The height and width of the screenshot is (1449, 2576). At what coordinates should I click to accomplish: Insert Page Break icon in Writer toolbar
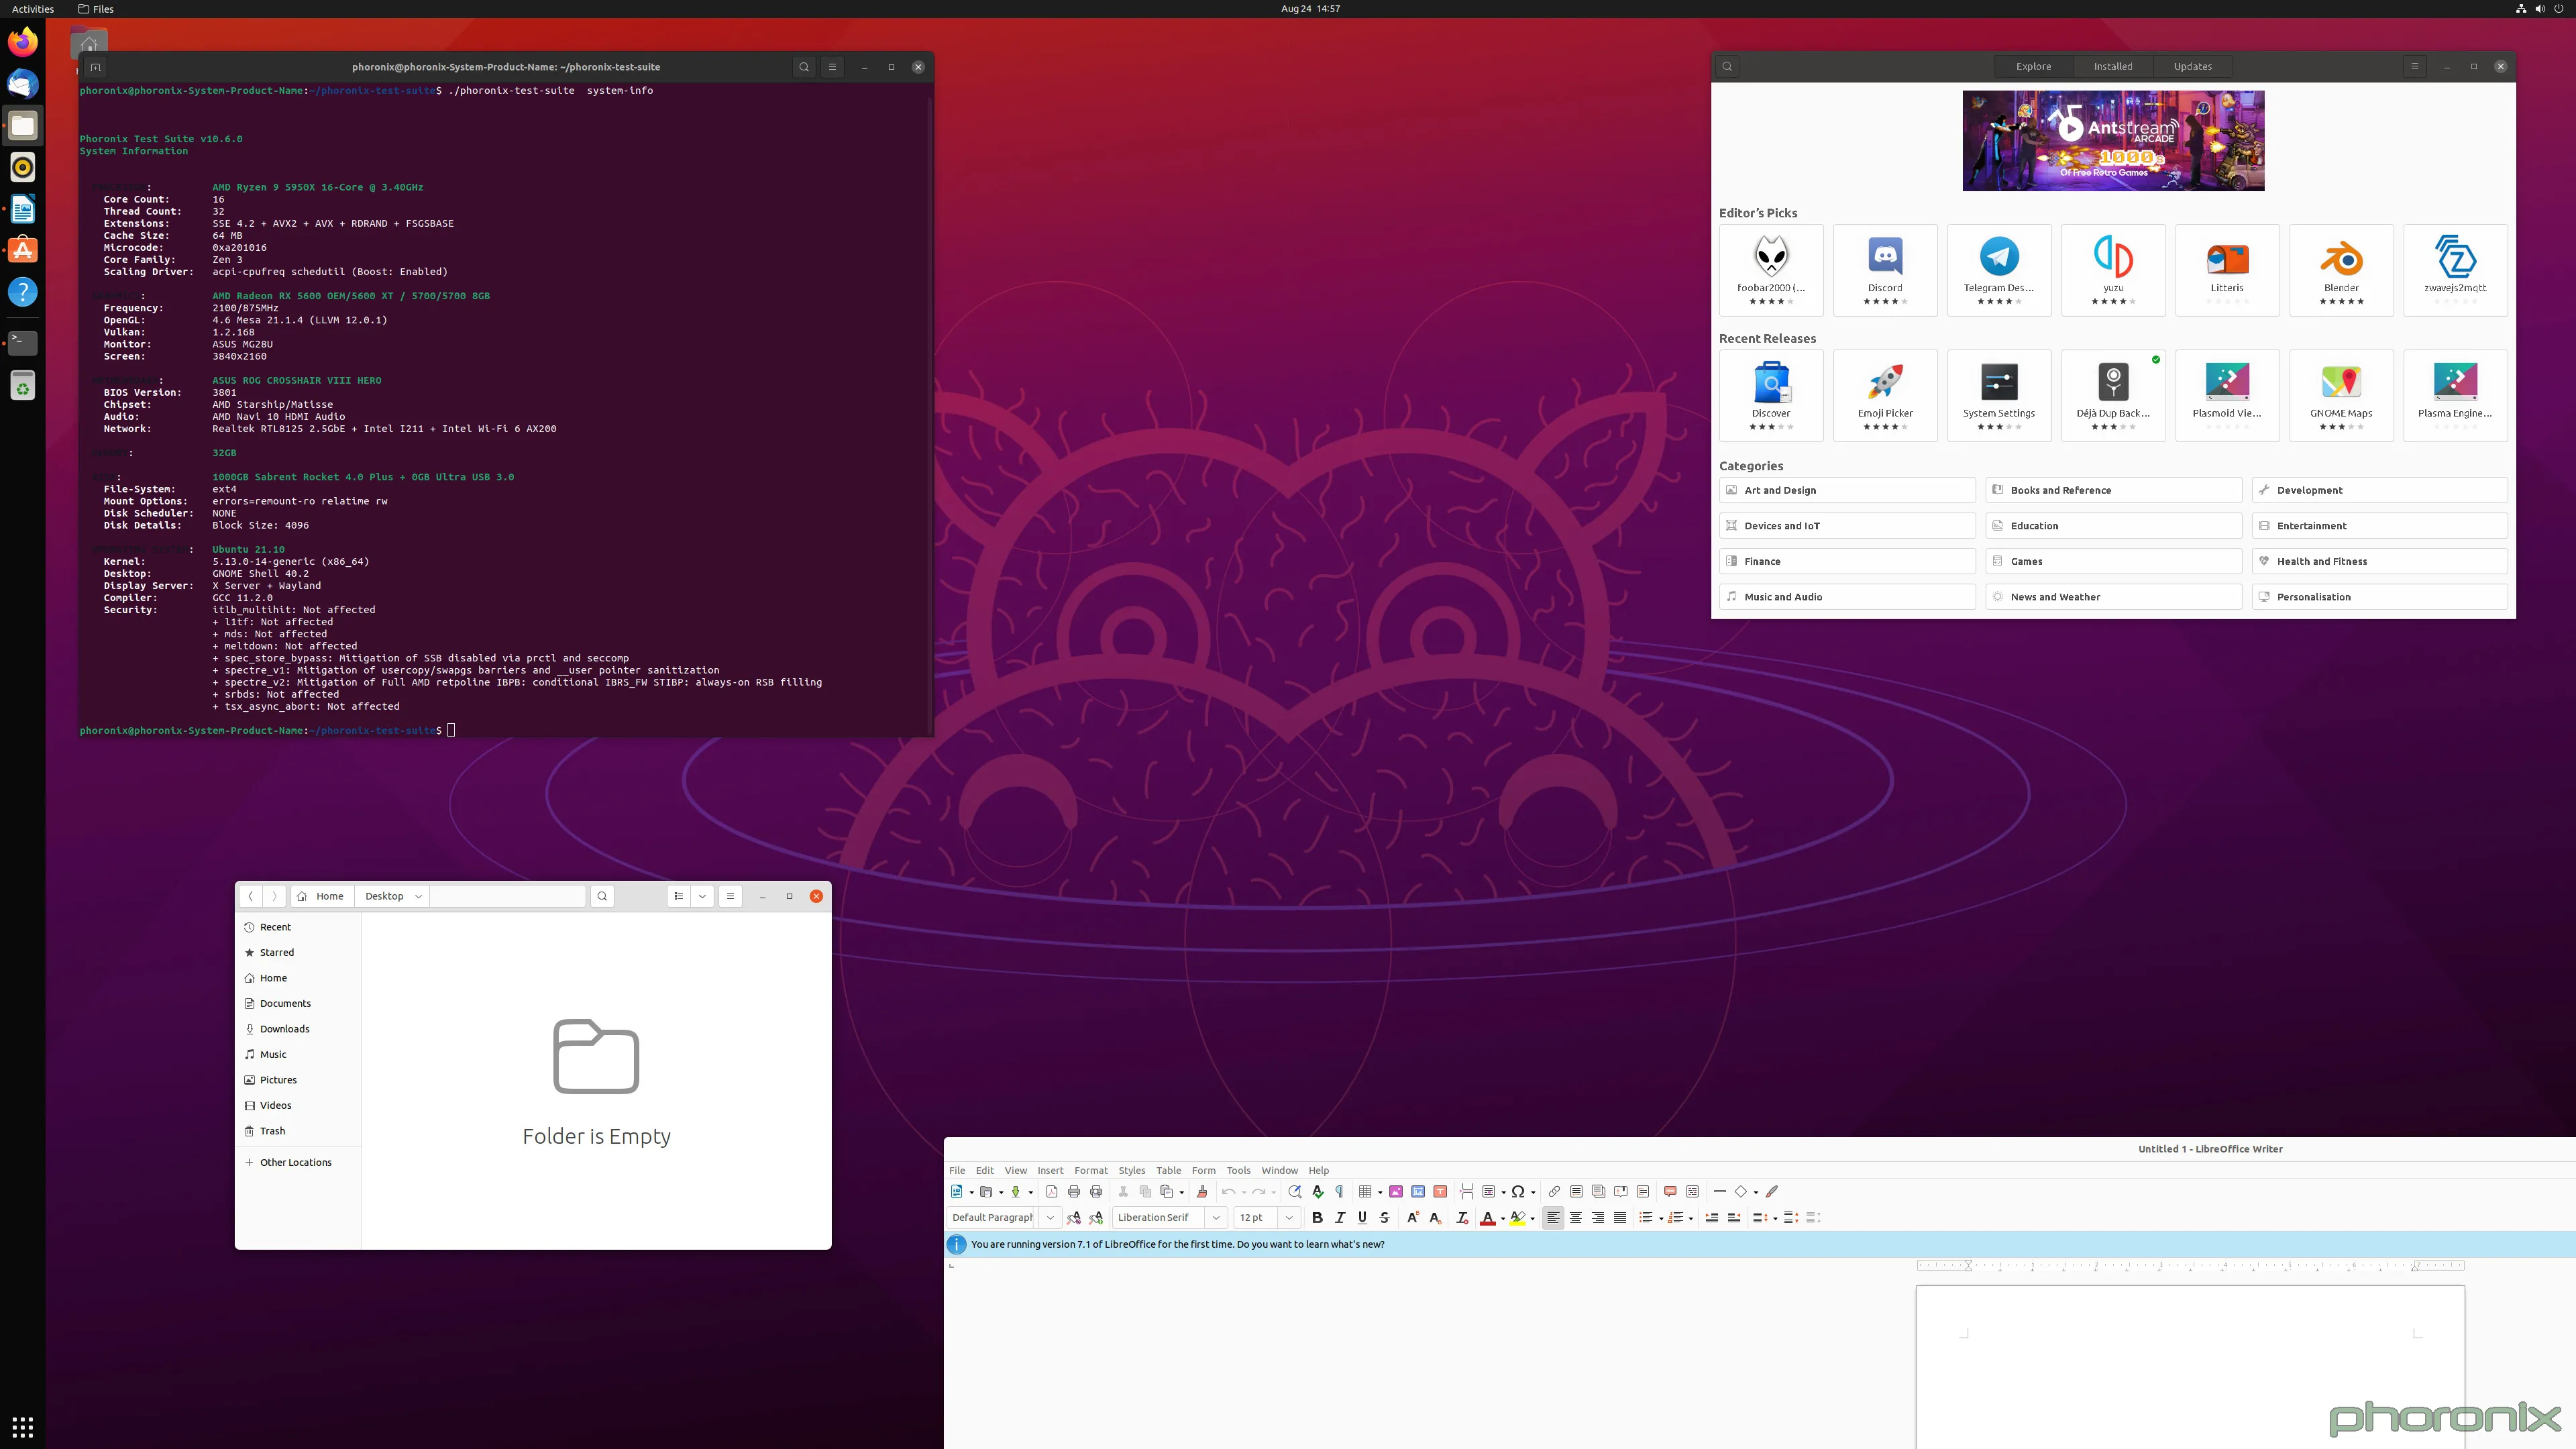click(x=1467, y=1191)
